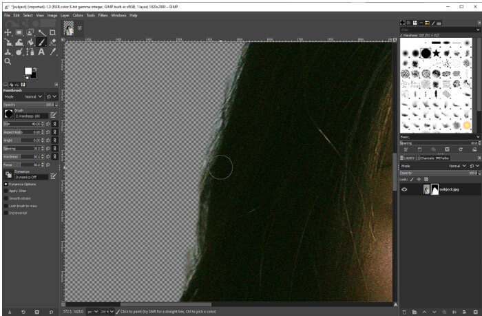482x316 pixels.
Task: Select the Fuzzy Select wand tool
Action: pos(41,32)
